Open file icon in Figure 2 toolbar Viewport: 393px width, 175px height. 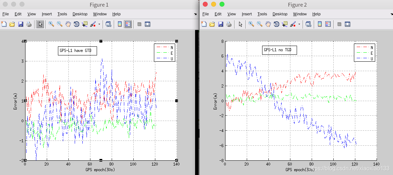click(x=212, y=24)
